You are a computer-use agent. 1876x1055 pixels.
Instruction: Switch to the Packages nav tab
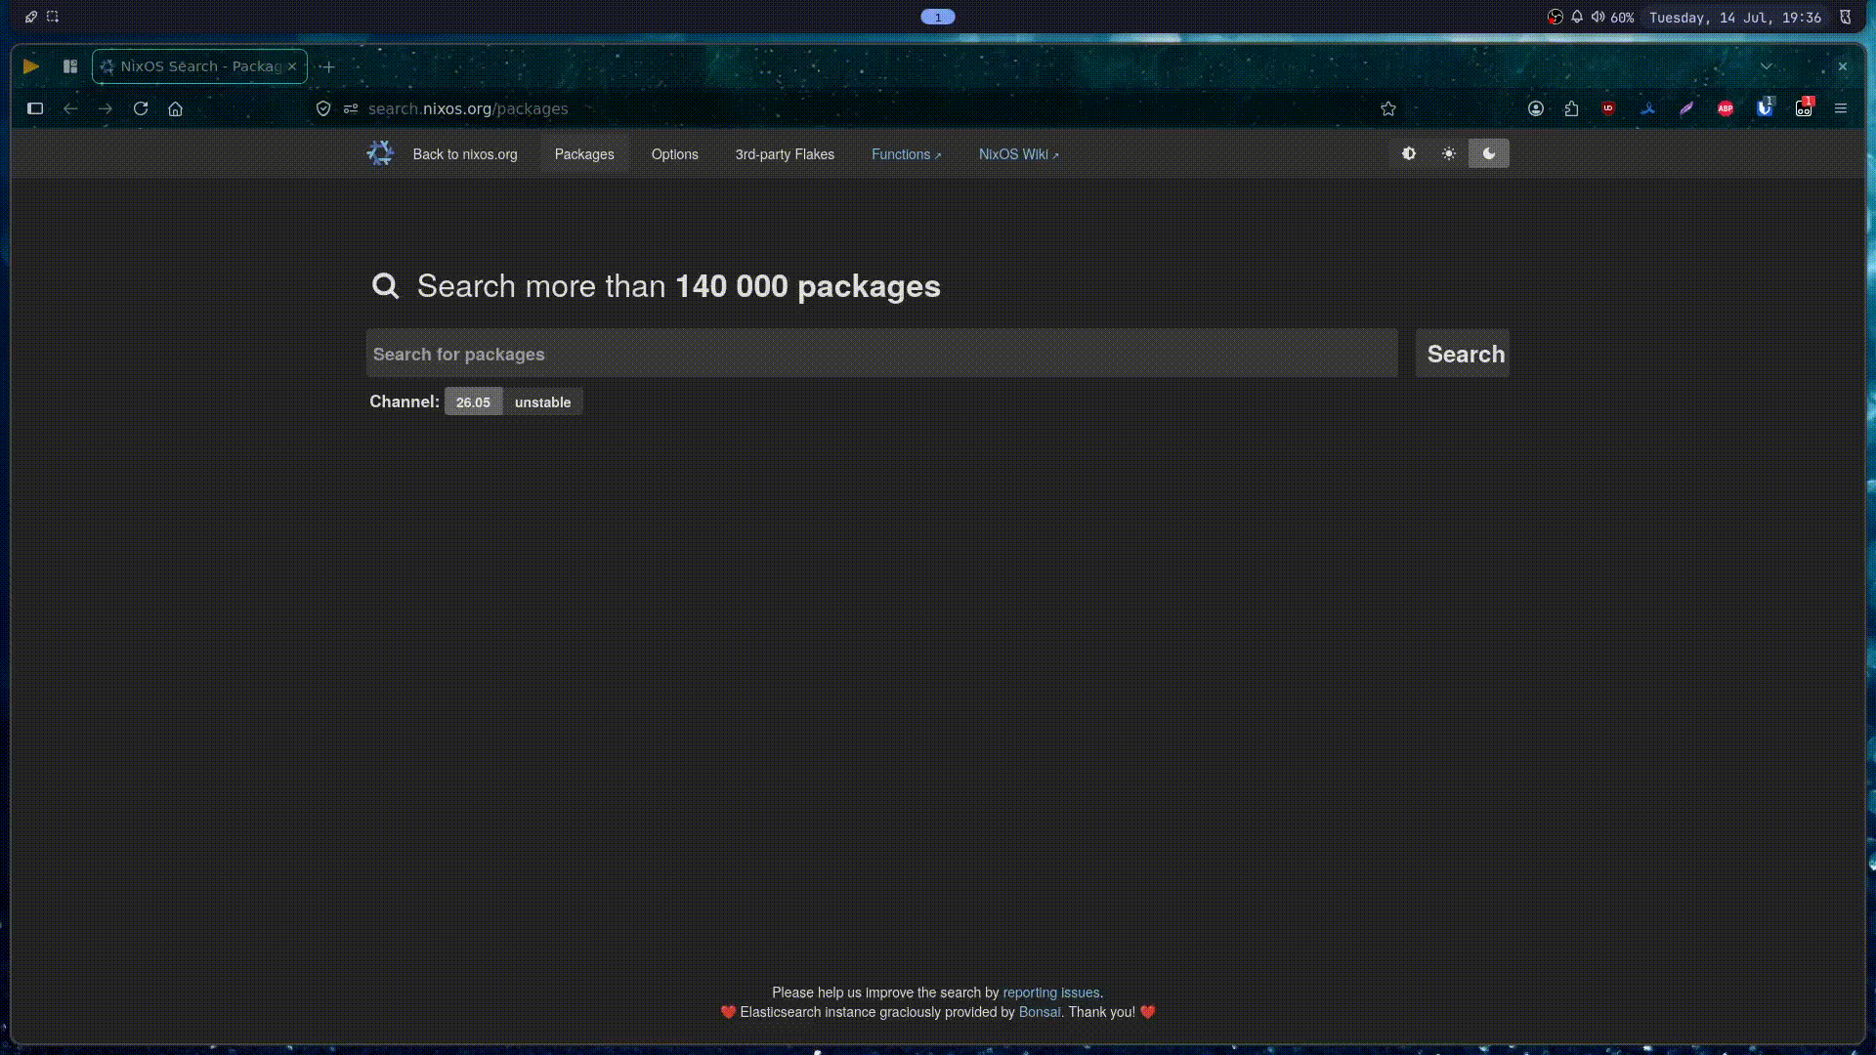(584, 154)
